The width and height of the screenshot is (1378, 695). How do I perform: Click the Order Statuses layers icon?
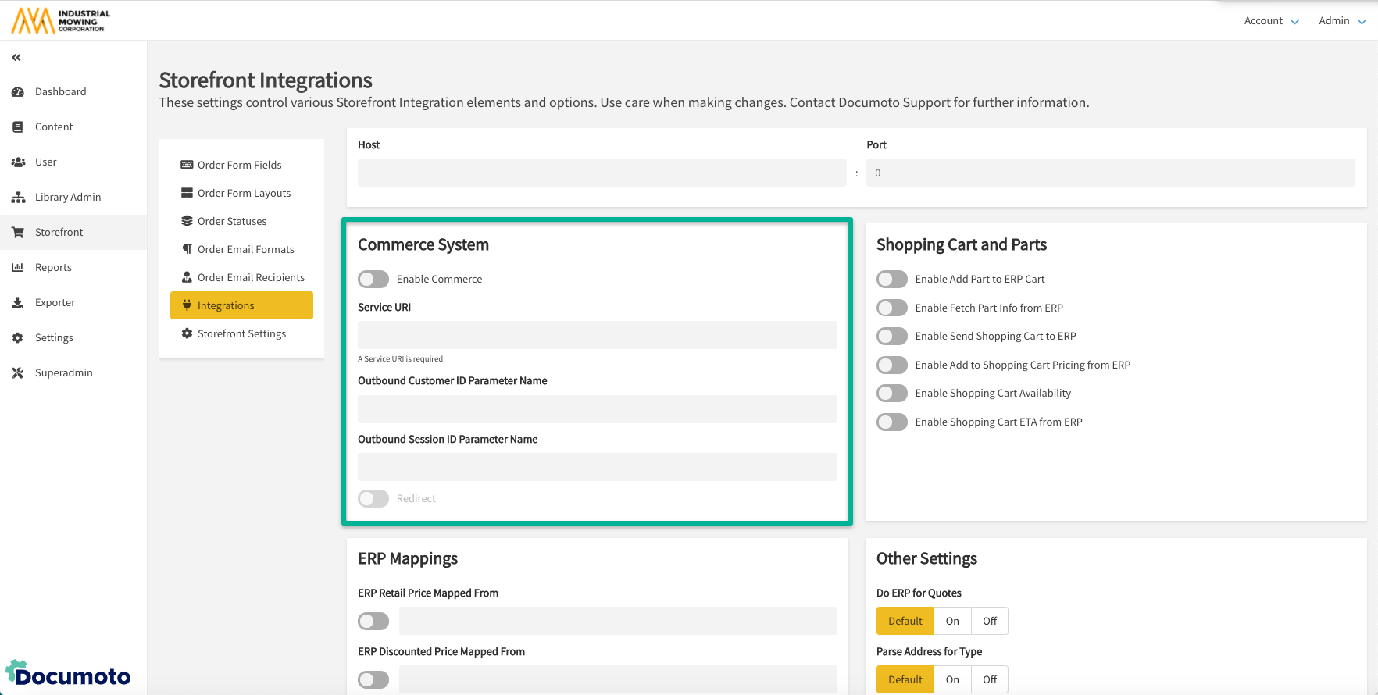(187, 221)
